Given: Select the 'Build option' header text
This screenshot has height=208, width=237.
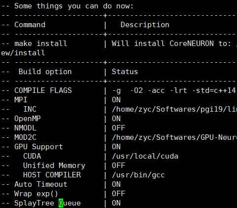Looking at the screenshot, I should tap(45, 72).
